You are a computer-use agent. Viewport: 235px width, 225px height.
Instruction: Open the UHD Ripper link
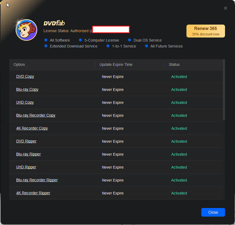[x=26, y=167]
